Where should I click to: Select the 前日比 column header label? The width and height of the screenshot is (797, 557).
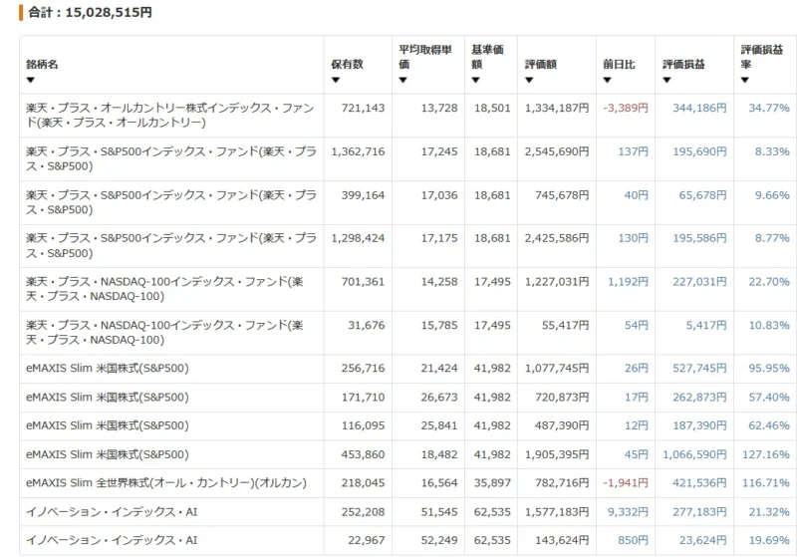[619, 65]
